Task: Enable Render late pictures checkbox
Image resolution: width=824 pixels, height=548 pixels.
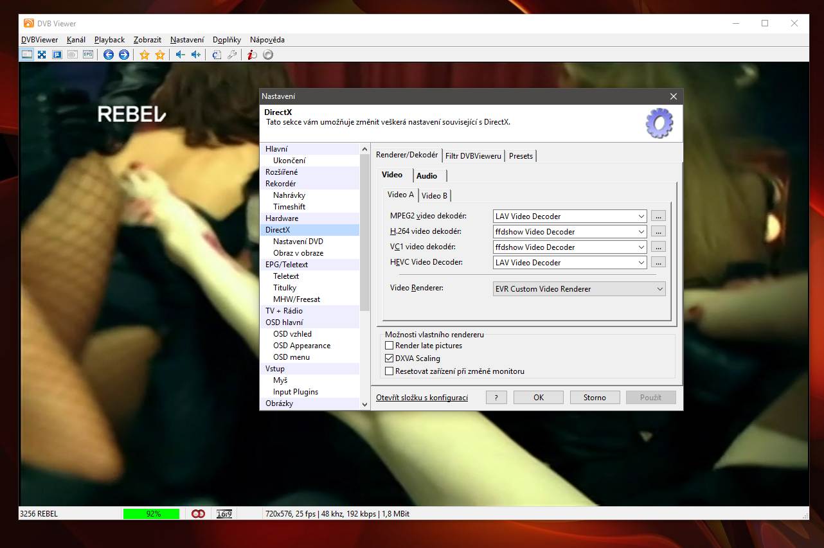Action: click(x=389, y=346)
